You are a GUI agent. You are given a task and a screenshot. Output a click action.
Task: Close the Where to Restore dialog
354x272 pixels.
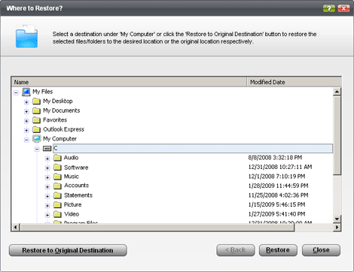(x=343, y=8)
